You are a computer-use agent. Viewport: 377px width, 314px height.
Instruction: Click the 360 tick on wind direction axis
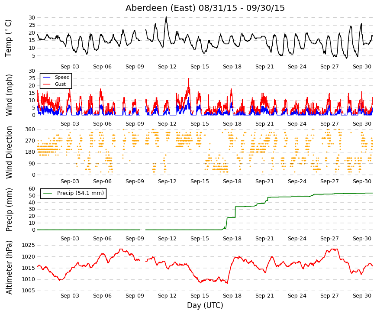[x=30, y=129]
